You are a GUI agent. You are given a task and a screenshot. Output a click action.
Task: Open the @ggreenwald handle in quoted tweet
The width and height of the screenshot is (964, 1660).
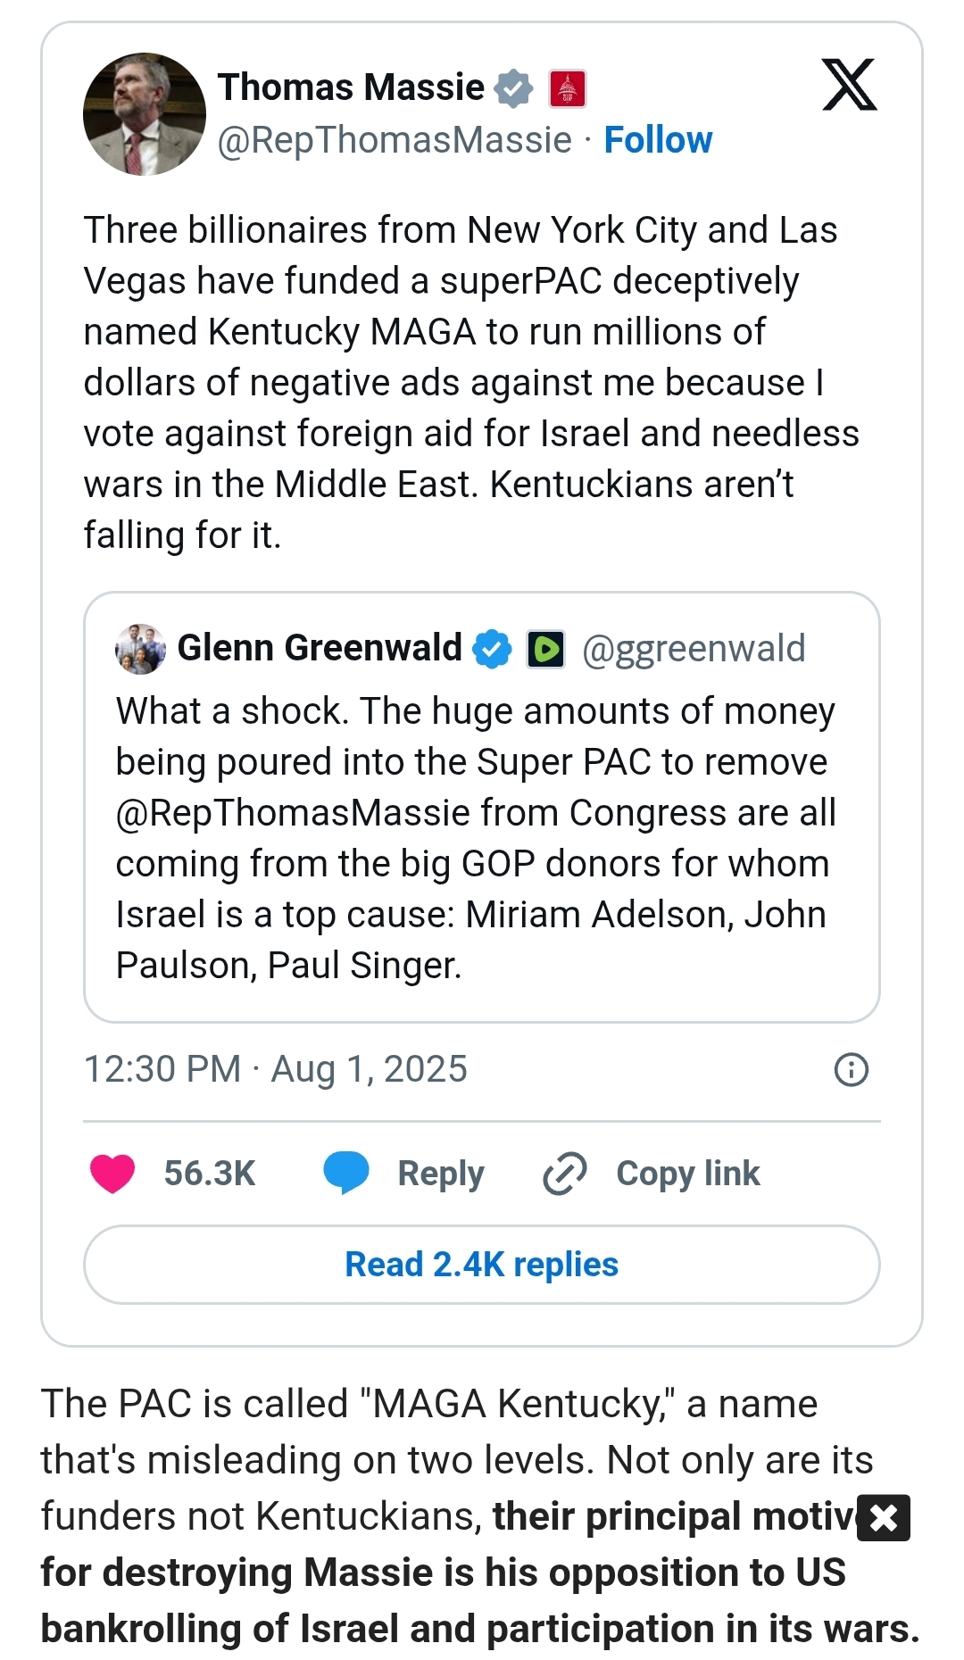click(694, 649)
